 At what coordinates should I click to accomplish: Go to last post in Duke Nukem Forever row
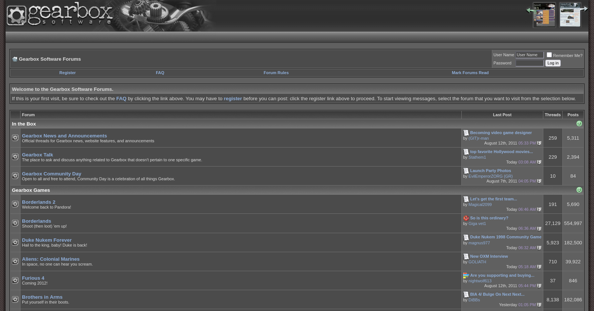pos(539,248)
